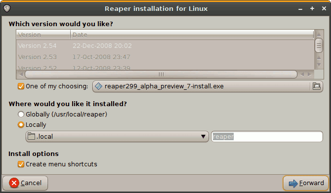
Task: Click the vertical scrollbar handle of the version list
Action: click(x=319, y=45)
